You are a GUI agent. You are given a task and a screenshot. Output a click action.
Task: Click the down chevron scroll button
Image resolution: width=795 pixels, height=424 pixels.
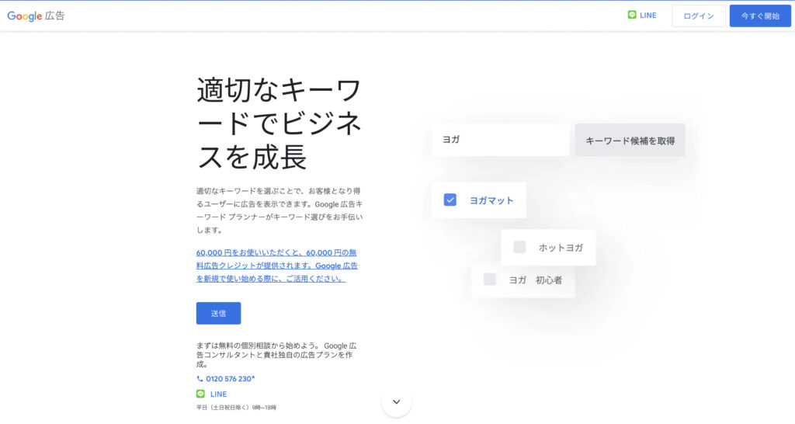pos(397,401)
